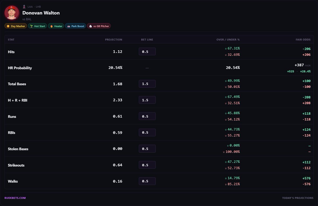The width and height of the screenshot is (318, 206).
Task: Edit the Total Bases bet line field
Action: 147,84
